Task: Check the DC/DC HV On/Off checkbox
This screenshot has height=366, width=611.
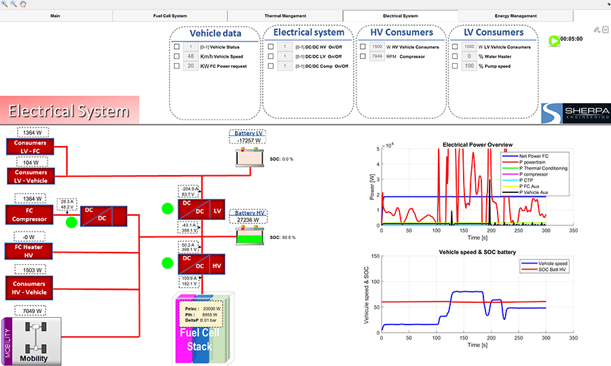Action: click(271, 47)
